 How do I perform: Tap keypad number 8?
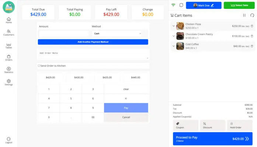click(x=71, y=108)
